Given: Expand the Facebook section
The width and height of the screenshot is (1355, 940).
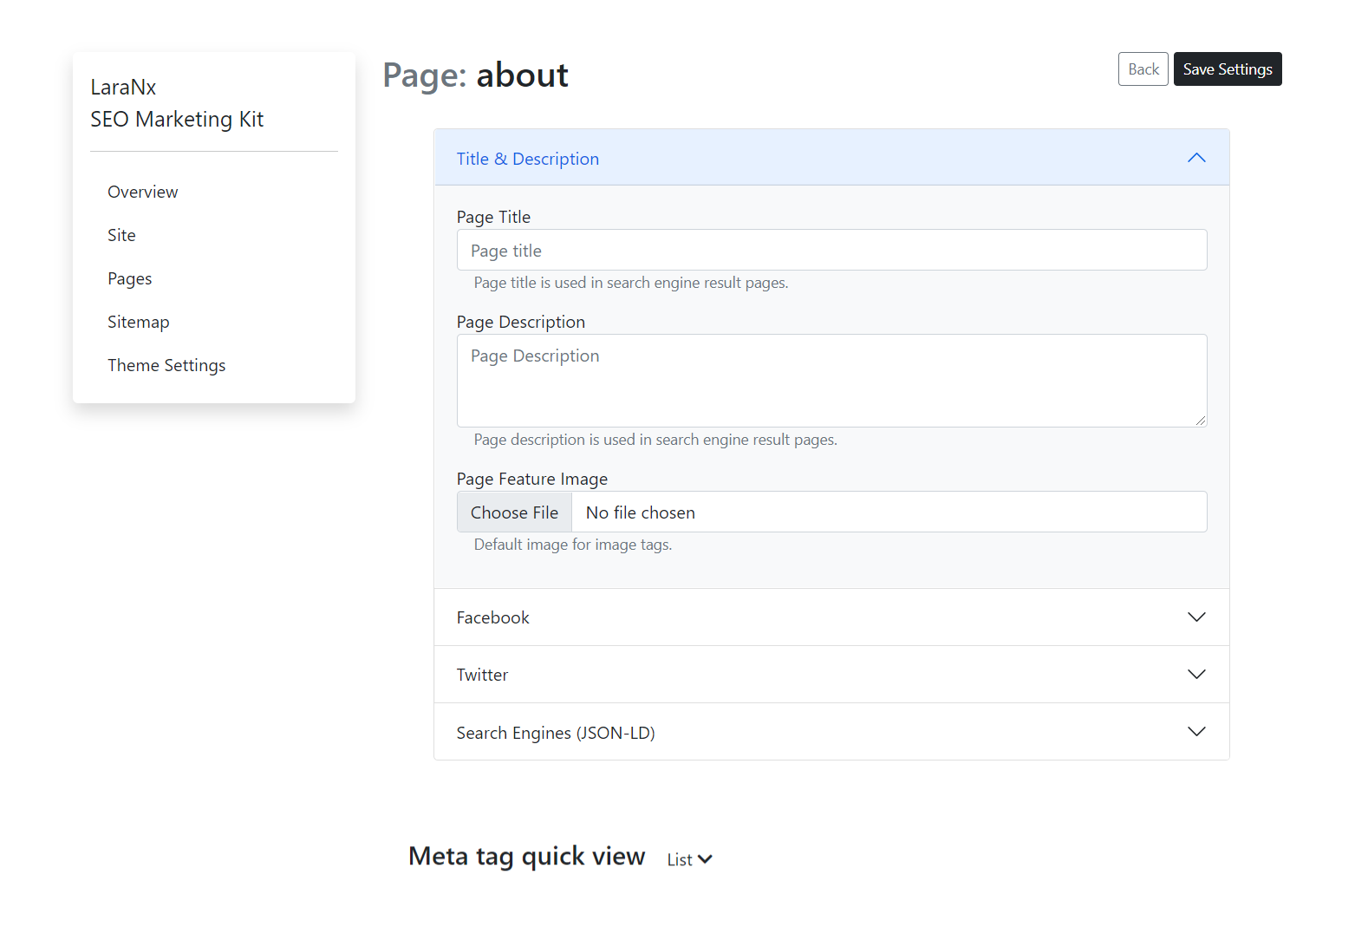Looking at the screenshot, I should click(x=831, y=617).
